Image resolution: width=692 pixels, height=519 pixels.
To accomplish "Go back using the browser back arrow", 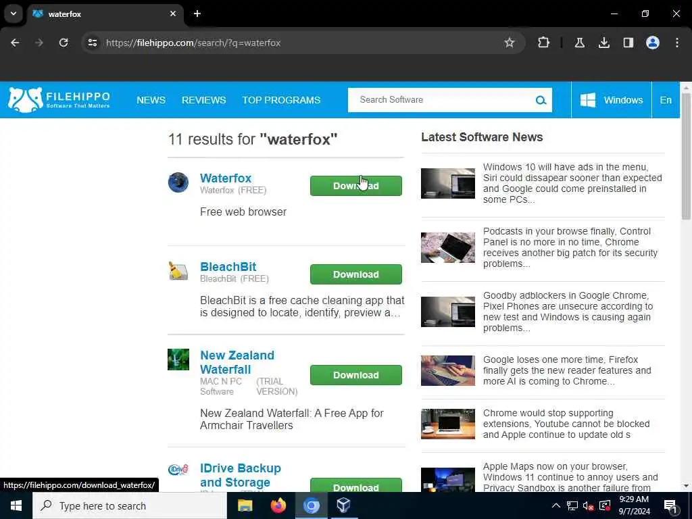I will [x=15, y=43].
